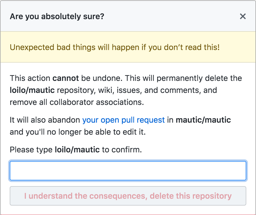
Task: Click the 'Unexpected bad things' warning message
Action: click(x=114, y=47)
